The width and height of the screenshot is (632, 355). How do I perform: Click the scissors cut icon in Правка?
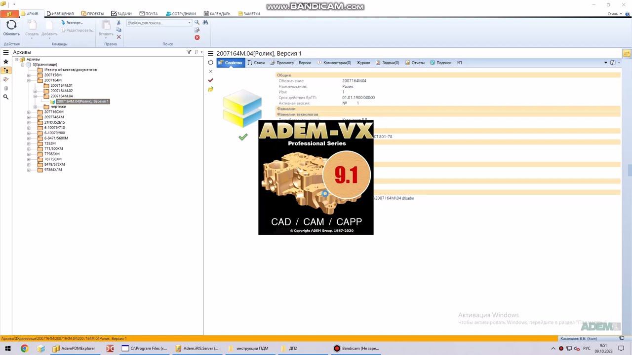pyautogui.click(x=118, y=23)
